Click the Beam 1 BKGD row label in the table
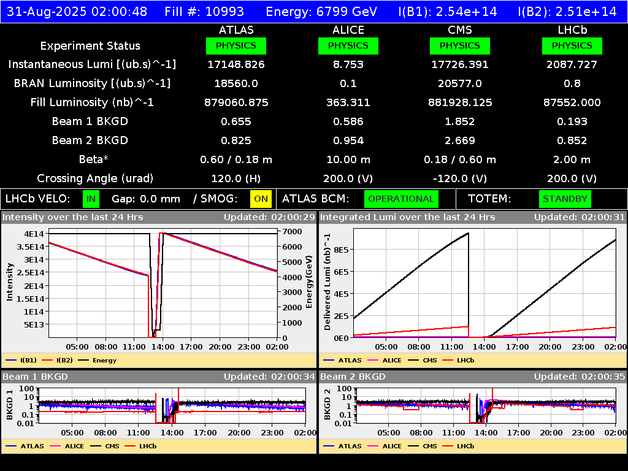 click(x=90, y=121)
